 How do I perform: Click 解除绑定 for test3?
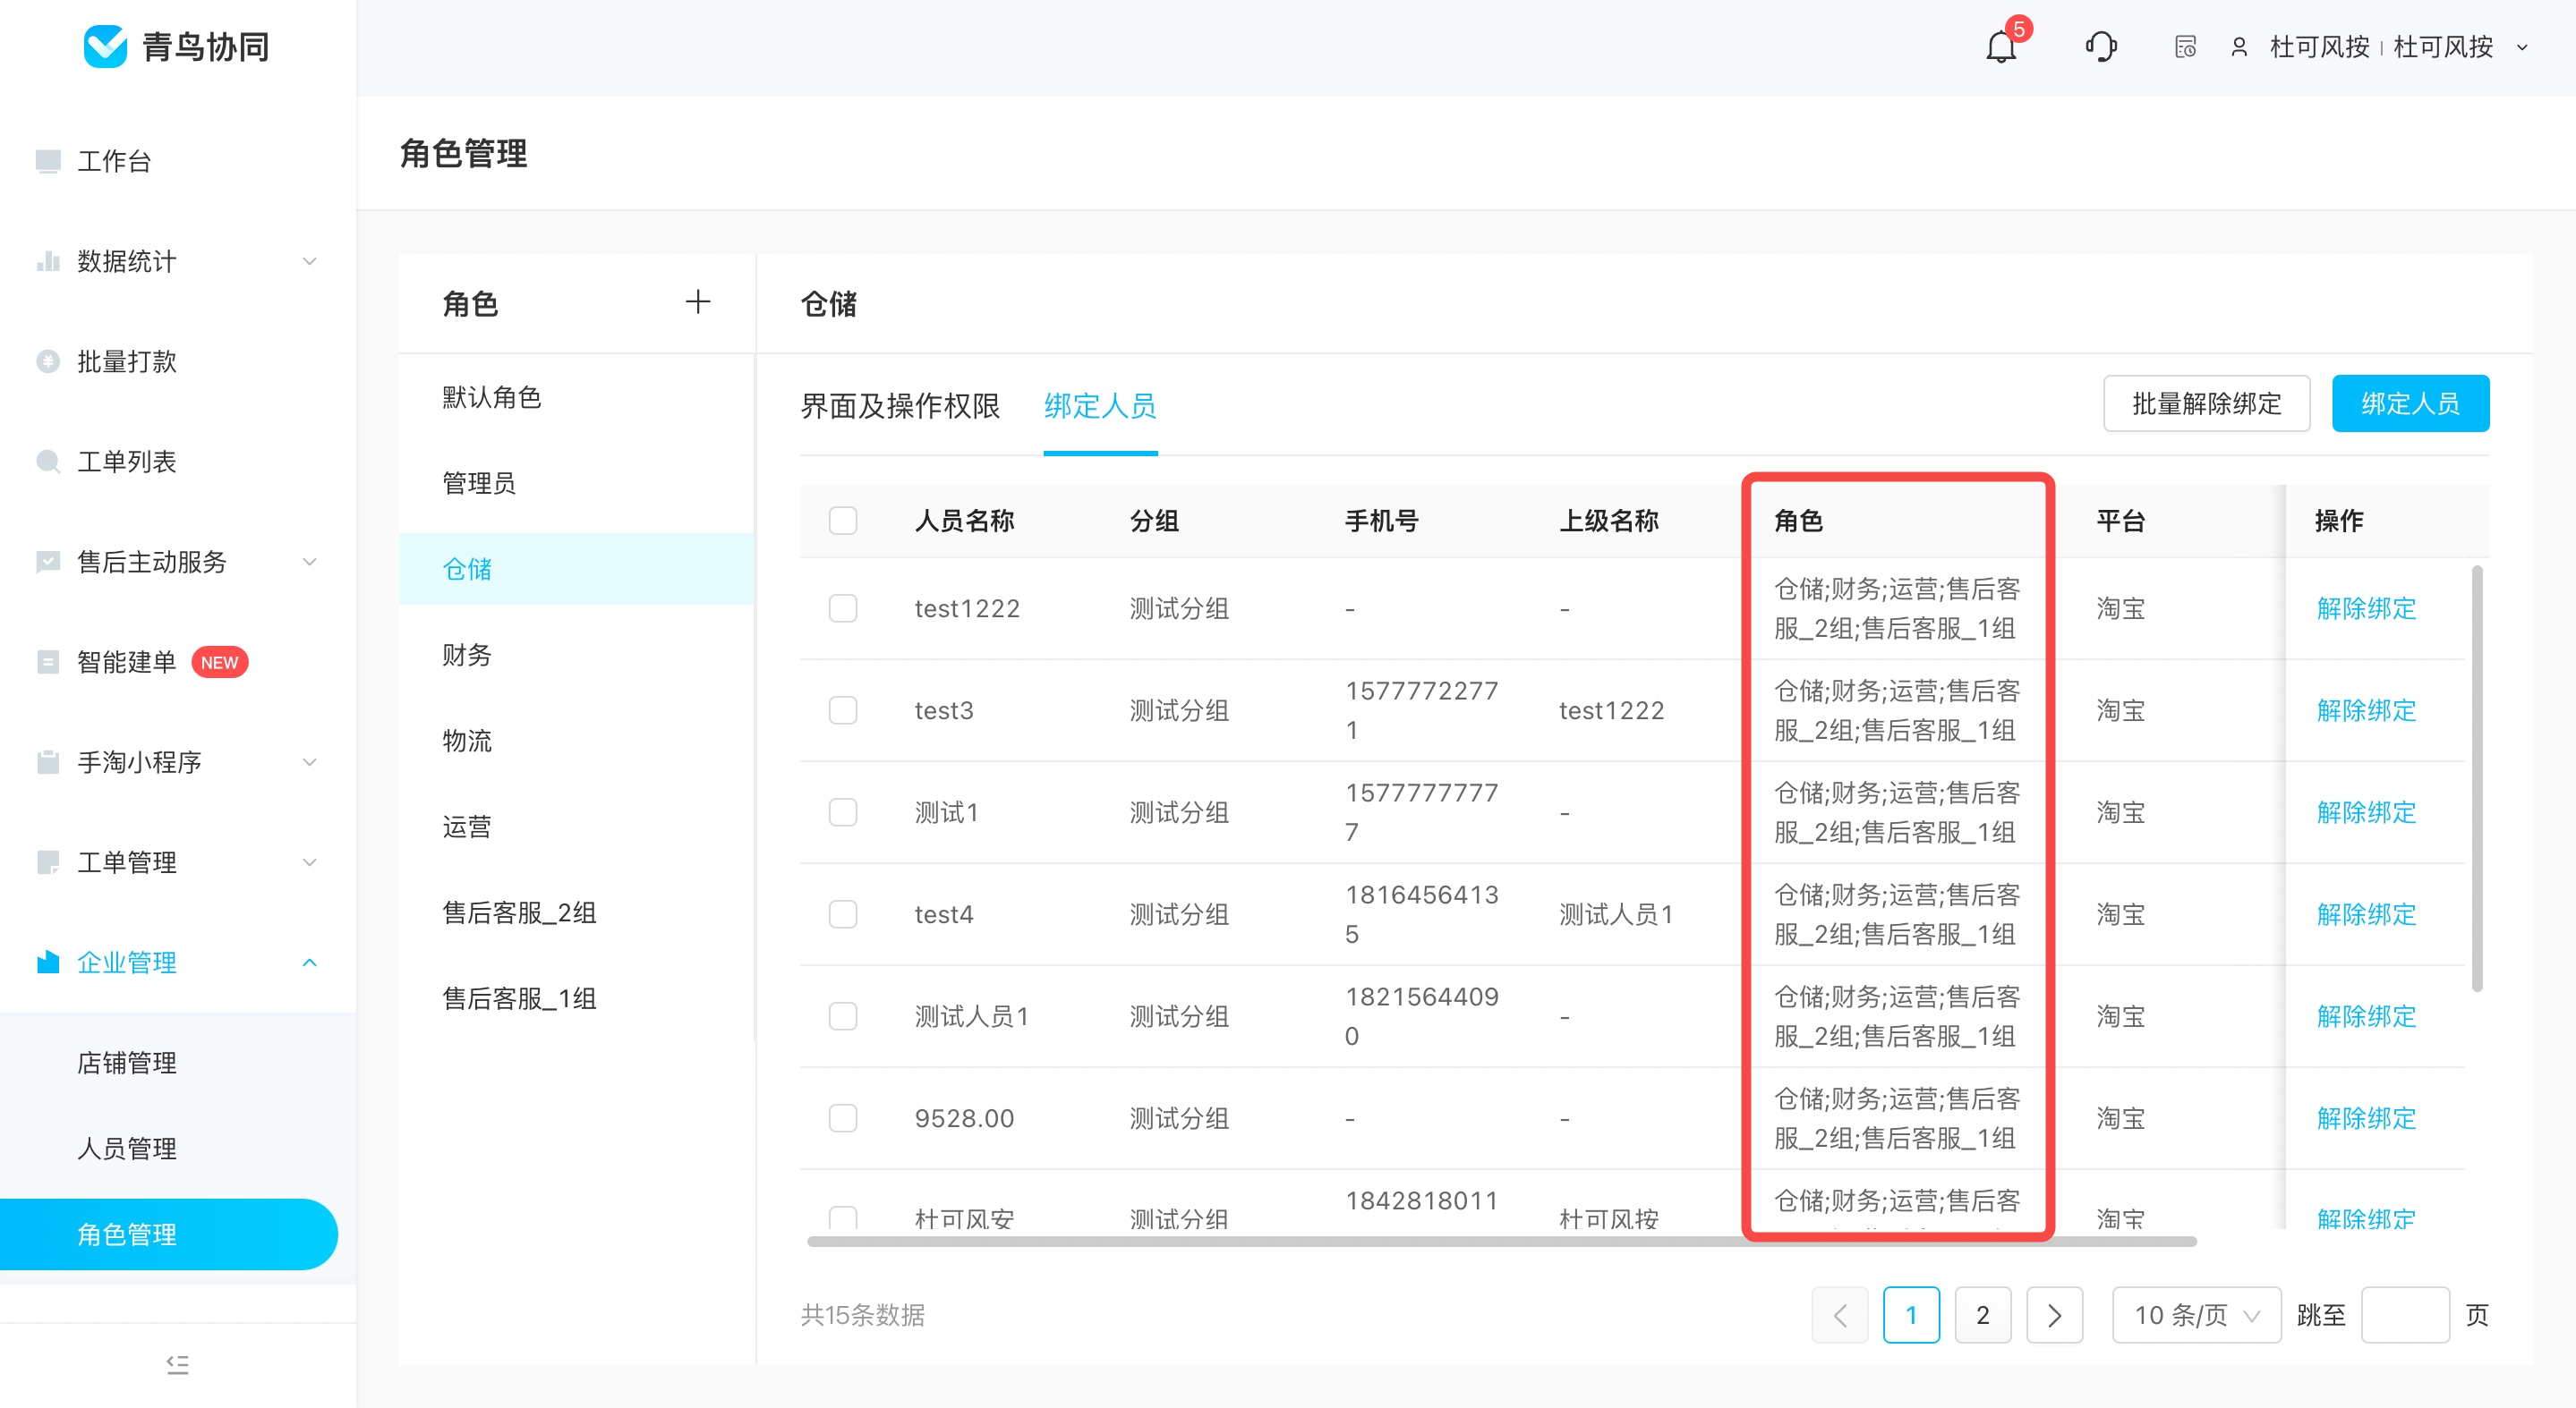[2366, 710]
